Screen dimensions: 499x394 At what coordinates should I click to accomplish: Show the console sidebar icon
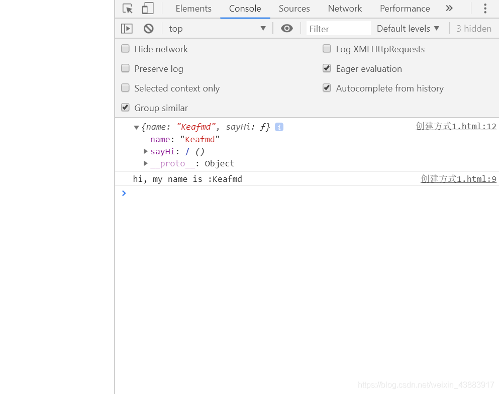[x=127, y=29]
